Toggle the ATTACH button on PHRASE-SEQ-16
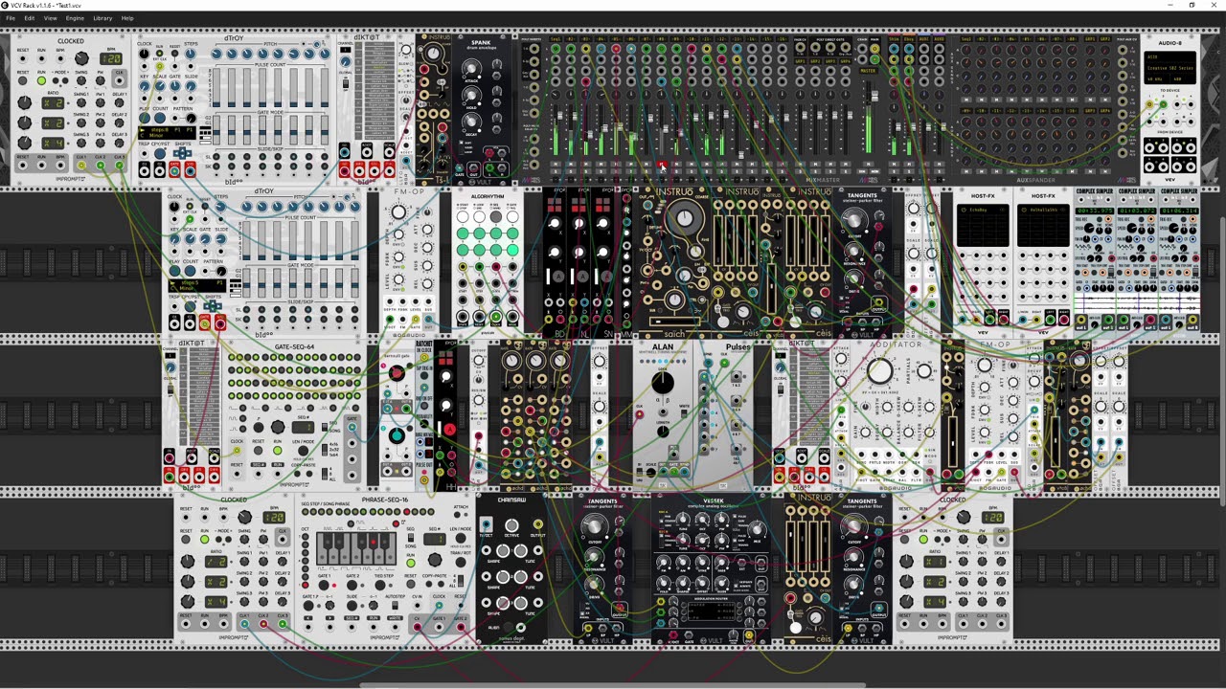Viewport: 1226px width, 689px height. tap(457, 515)
